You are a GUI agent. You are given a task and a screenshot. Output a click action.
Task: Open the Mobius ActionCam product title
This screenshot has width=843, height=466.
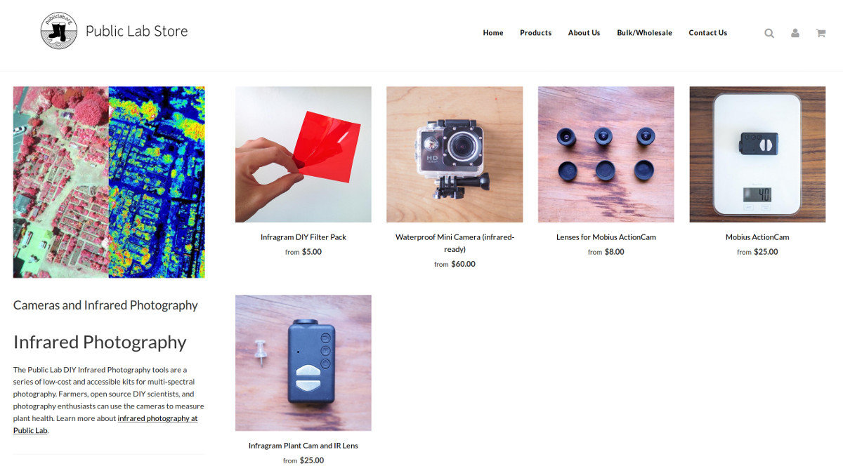pyautogui.click(x=757, y=237)
